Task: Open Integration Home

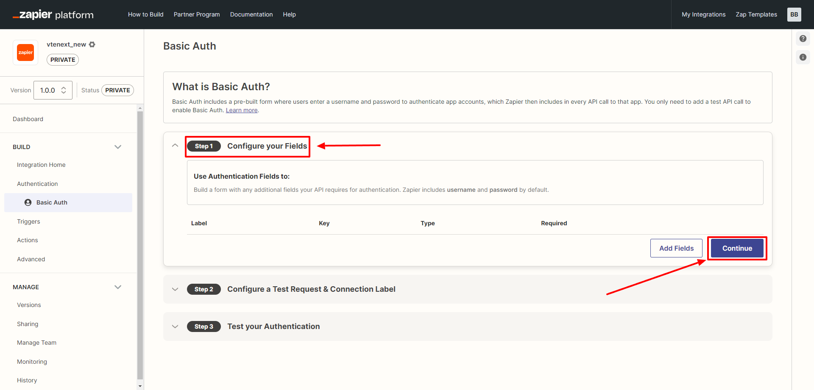Action: coord(41,165)
